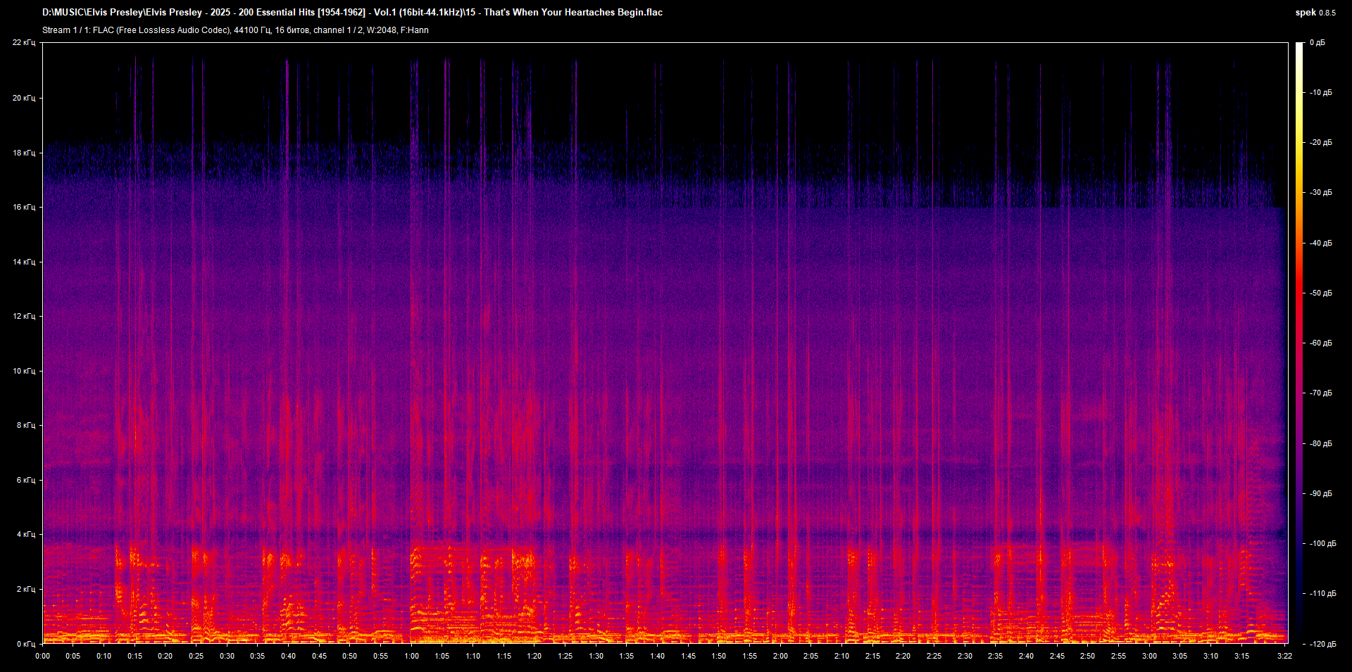The width and height of the screenshot is (1352, 672).
Task: Click the 0:30 time axis label
Action: pos(227,656)
